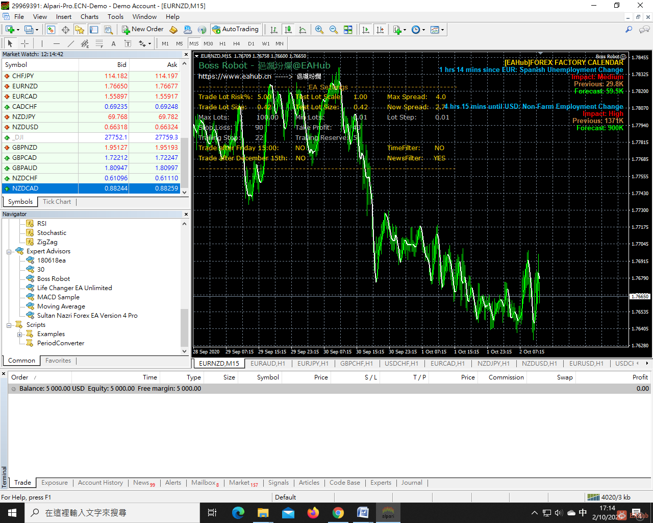The image size is (653, 523).
Task: Zoom in on the chart
Action: coord(319,30)
